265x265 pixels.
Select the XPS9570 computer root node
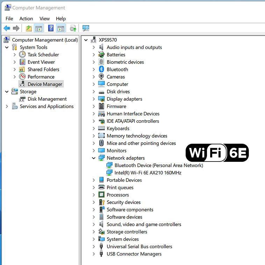108,40
